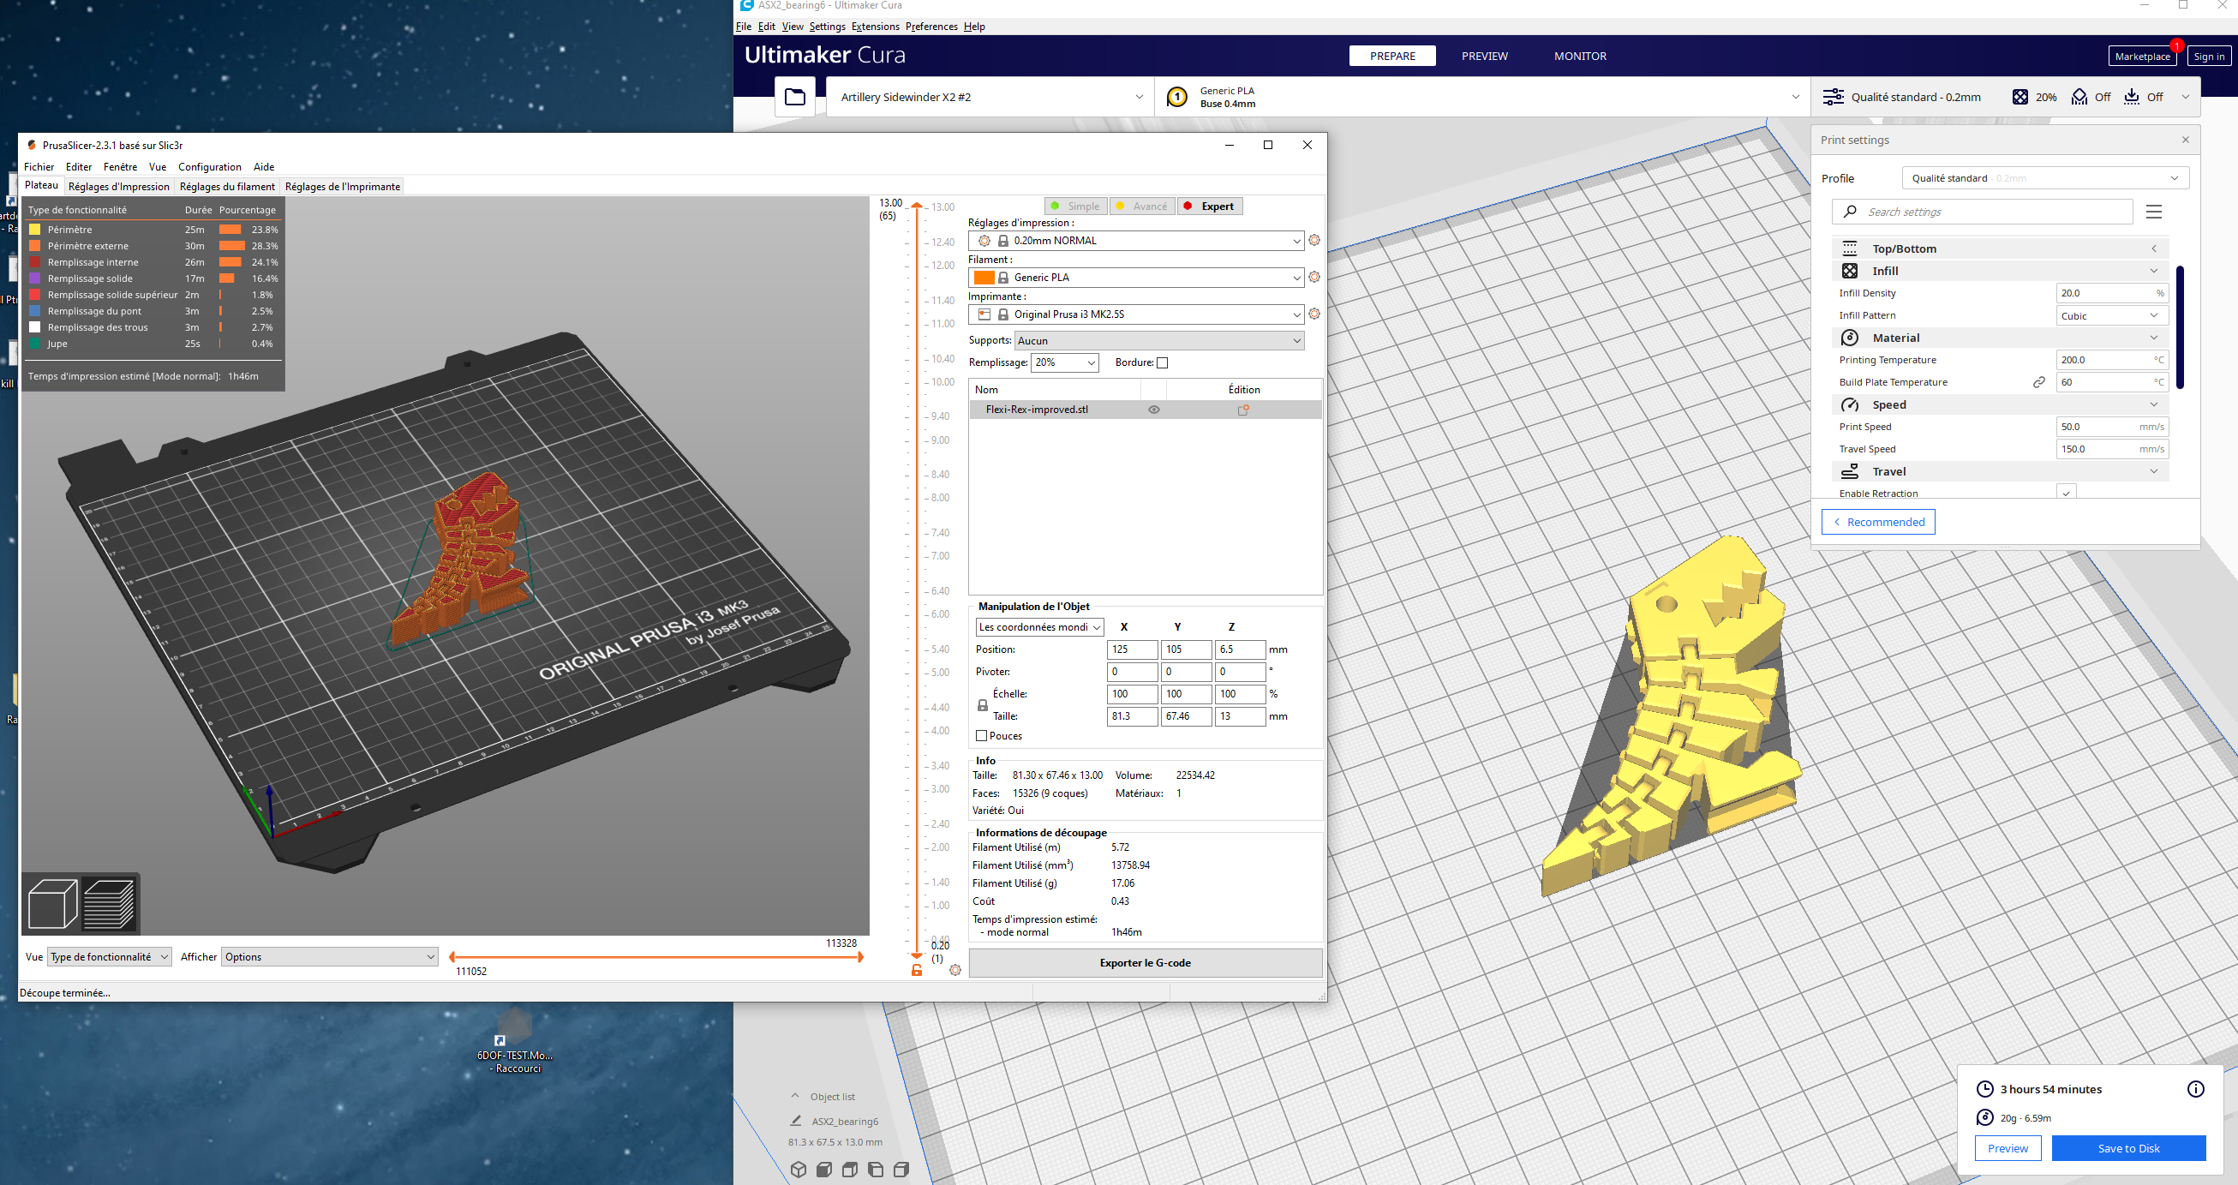Open Cura settings visibility hamburger menu
Screen dimensions: 2238x1185
pos(2154,212)
